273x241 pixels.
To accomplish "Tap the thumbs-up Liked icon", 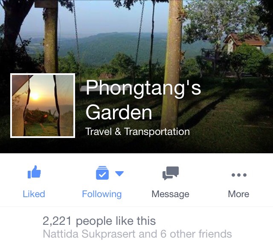I will click(34, 172).
